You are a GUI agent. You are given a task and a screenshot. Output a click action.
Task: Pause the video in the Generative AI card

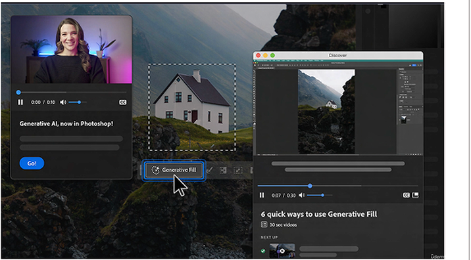20,102
